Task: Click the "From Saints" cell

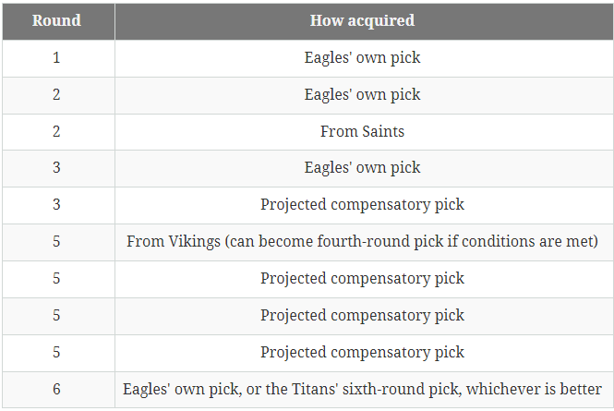Action: (x=362, y=131)
